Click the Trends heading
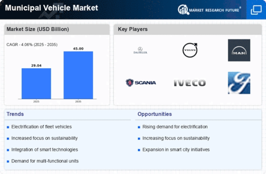 [x=15, y=114]
